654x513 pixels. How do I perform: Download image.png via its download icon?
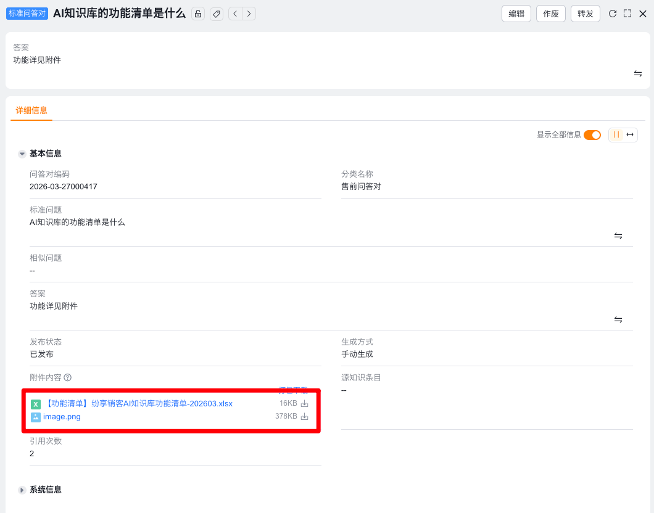[x=304, y=416]
